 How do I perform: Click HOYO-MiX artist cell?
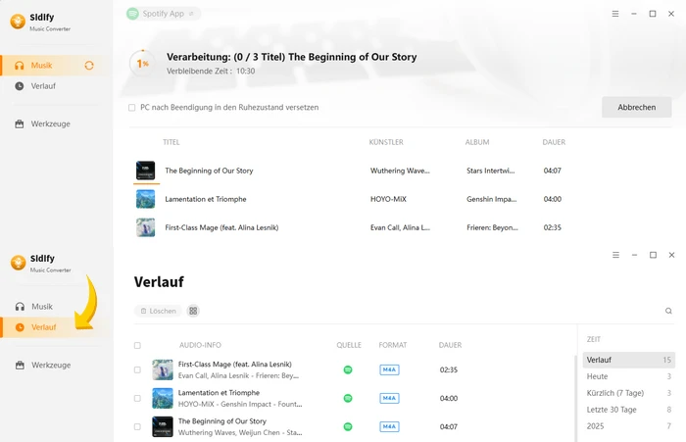coord(388,199)
